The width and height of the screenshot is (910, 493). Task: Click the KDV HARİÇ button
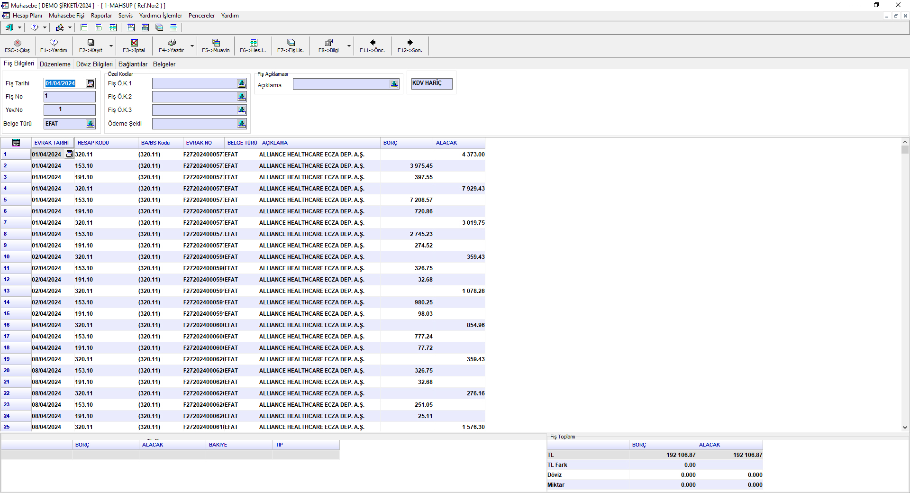click(432, 83)
